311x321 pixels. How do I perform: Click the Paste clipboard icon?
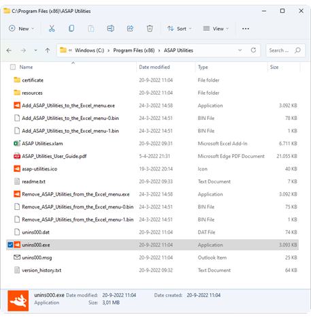tap(91, 29)
